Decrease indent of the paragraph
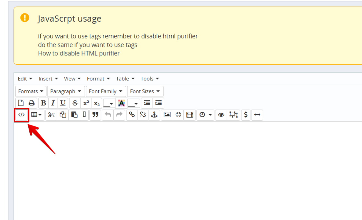 tap(147, 103)
